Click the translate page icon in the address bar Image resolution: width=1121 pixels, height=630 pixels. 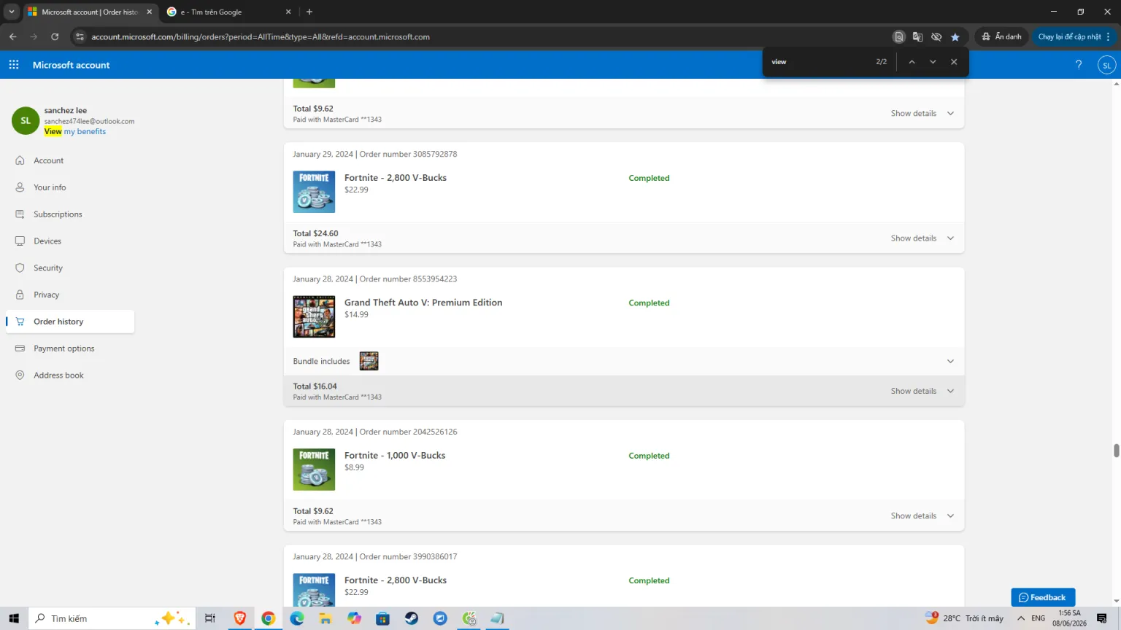coord(917,36)
